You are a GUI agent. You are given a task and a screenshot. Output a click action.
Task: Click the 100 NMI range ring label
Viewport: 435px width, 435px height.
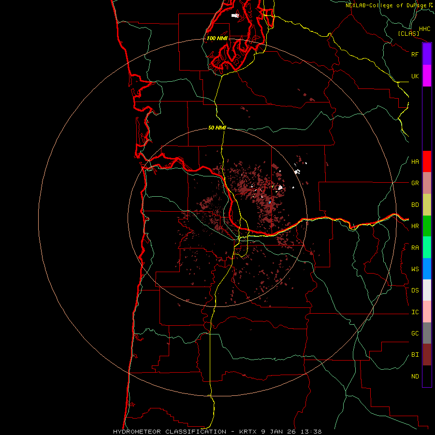point(217,38)
